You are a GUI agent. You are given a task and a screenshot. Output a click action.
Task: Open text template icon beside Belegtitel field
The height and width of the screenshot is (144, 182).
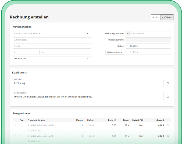(168, 83)
